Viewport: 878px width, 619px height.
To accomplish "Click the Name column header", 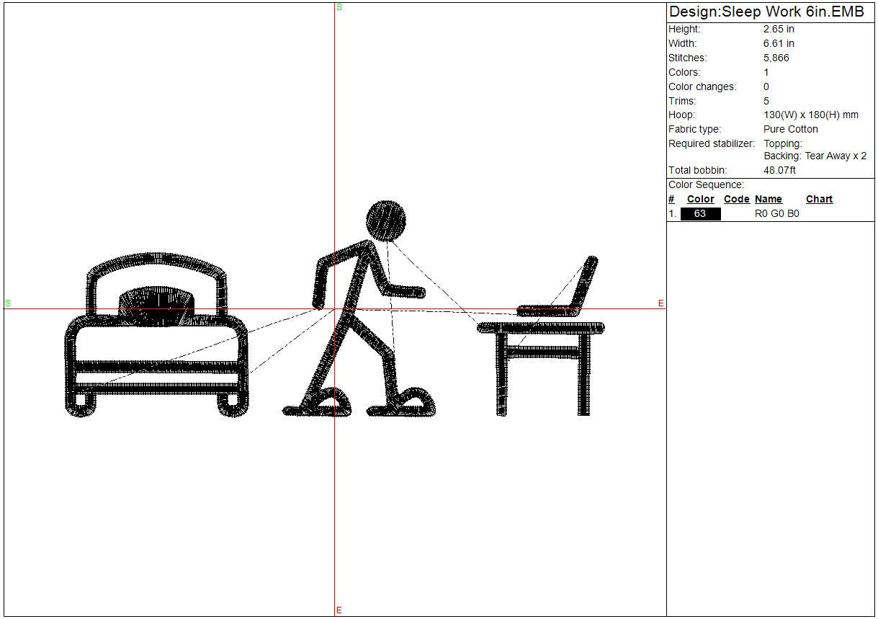I will click(x=768, y=200).
